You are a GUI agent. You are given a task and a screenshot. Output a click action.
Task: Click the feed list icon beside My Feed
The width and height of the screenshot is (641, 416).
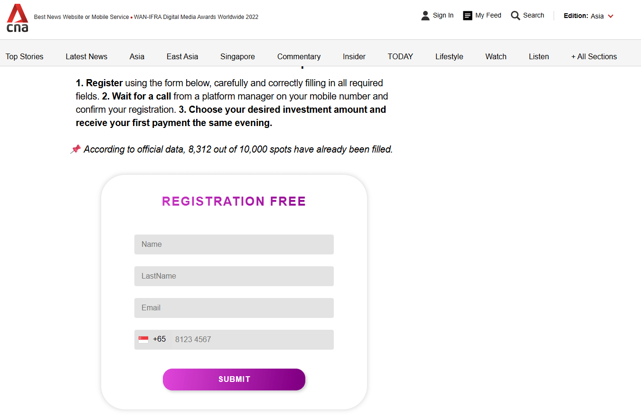(x=468, y=15)
